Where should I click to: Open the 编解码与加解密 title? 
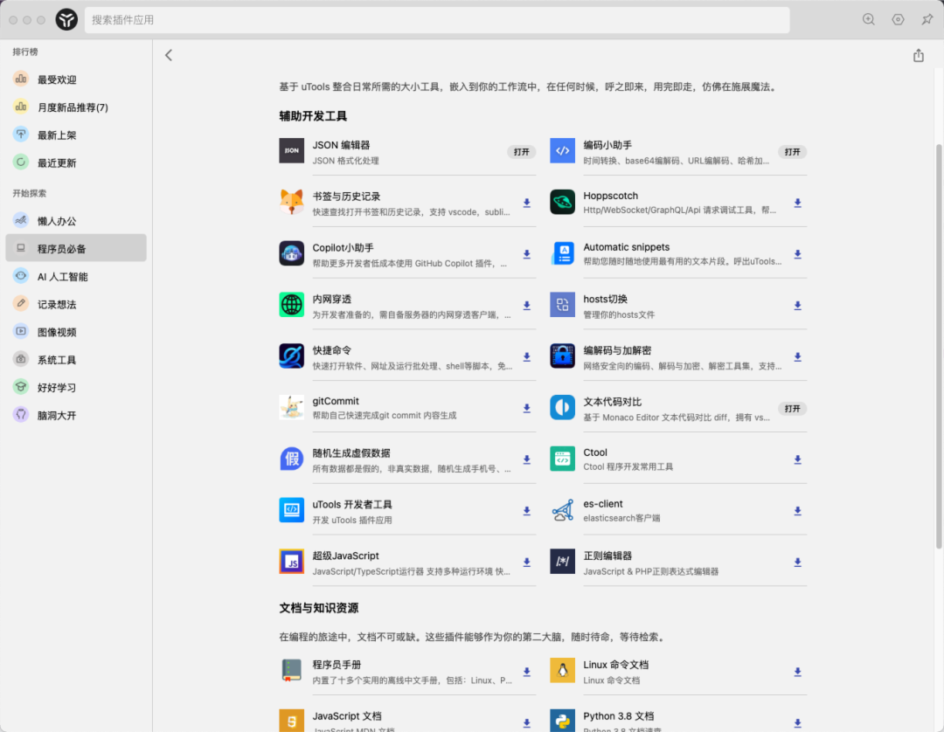click(617, 350)
